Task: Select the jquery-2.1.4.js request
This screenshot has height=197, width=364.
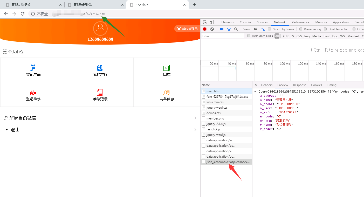Action: pyautogui.click(x=226, y=124)
